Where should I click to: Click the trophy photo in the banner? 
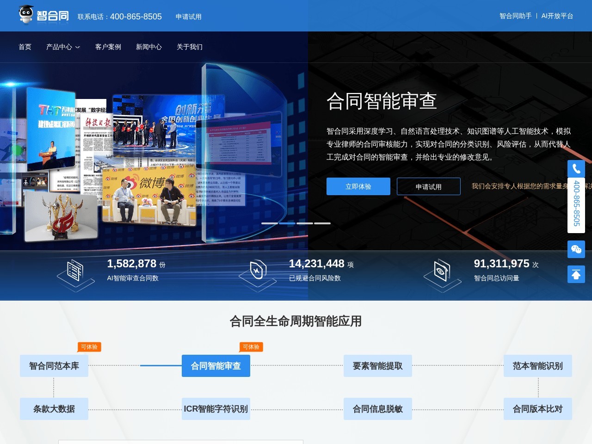61,216
